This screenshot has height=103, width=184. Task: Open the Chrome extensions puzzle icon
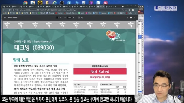[130, 10]
